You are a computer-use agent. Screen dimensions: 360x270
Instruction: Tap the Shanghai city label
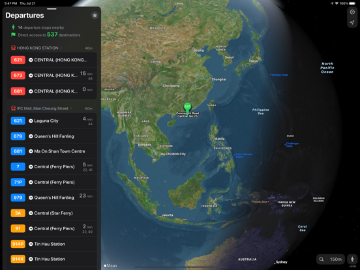point(218,79)
